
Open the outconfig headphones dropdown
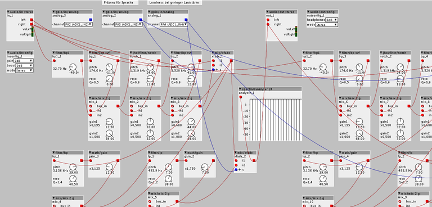tap(332, 20)
